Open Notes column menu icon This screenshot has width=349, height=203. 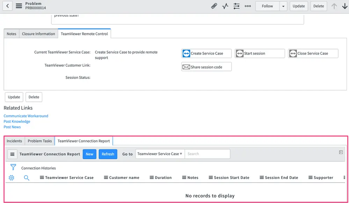click(x=184, y=177)
